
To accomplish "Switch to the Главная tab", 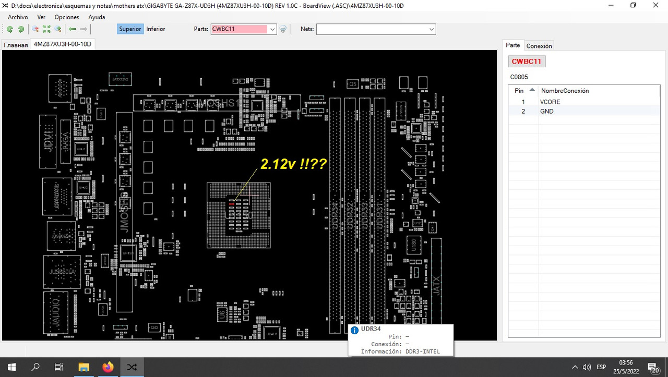I will pos(16,45).
